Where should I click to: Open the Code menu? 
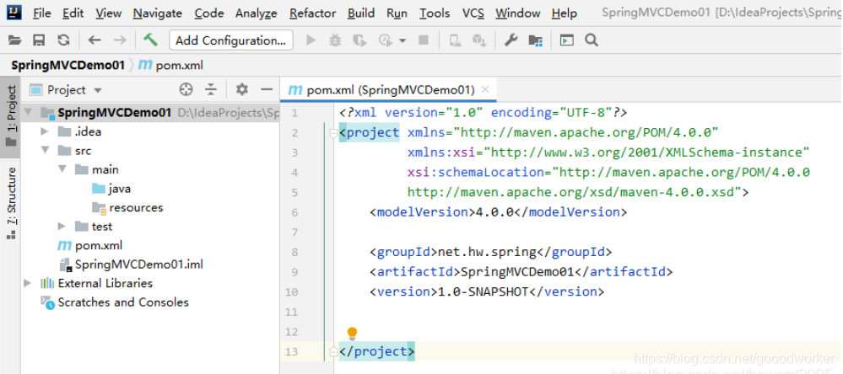[209, 13]
